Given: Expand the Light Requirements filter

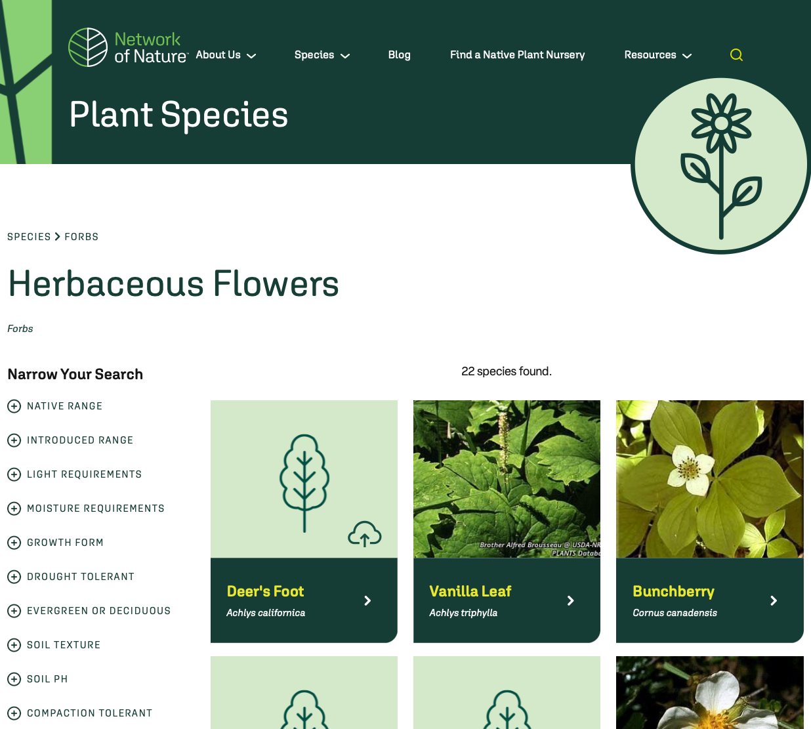Looking at the screenshot, I should pos(14,474).
